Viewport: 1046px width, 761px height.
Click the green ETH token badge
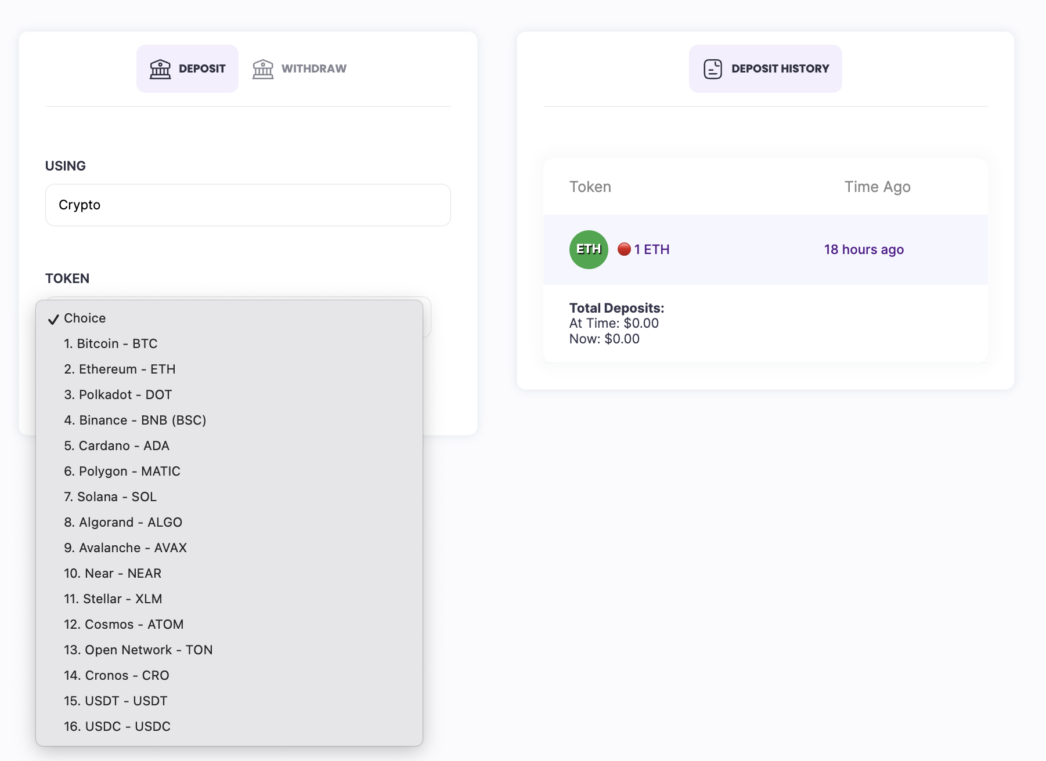click(589, 249)
